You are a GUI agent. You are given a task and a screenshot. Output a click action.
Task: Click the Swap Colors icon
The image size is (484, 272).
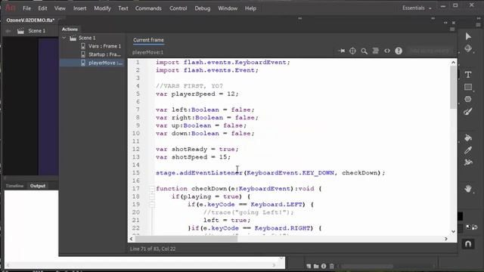point(475,227)
